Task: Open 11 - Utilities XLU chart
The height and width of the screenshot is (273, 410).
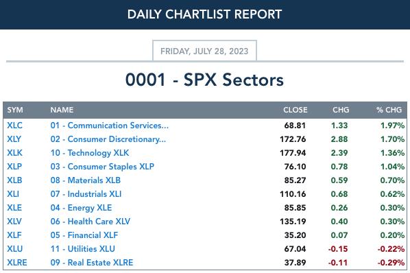Action: pos(83,249)
